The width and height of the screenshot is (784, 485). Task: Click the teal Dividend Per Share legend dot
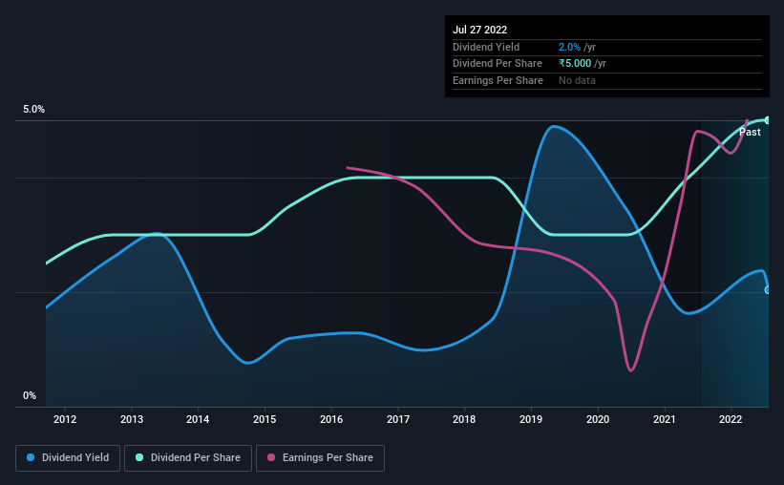tap(139, 457)
